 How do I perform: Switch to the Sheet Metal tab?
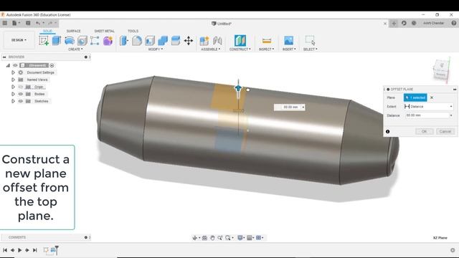(104, 31)
